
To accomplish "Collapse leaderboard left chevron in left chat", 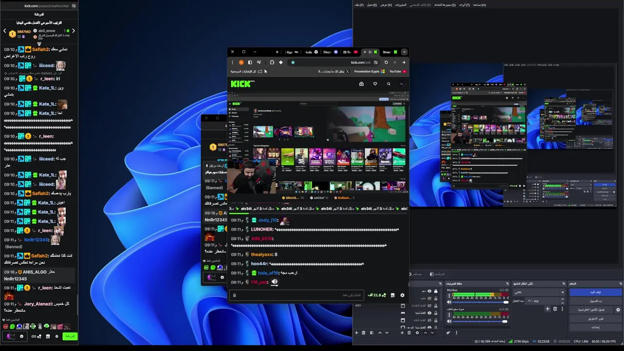I will (x=4, y=31).
